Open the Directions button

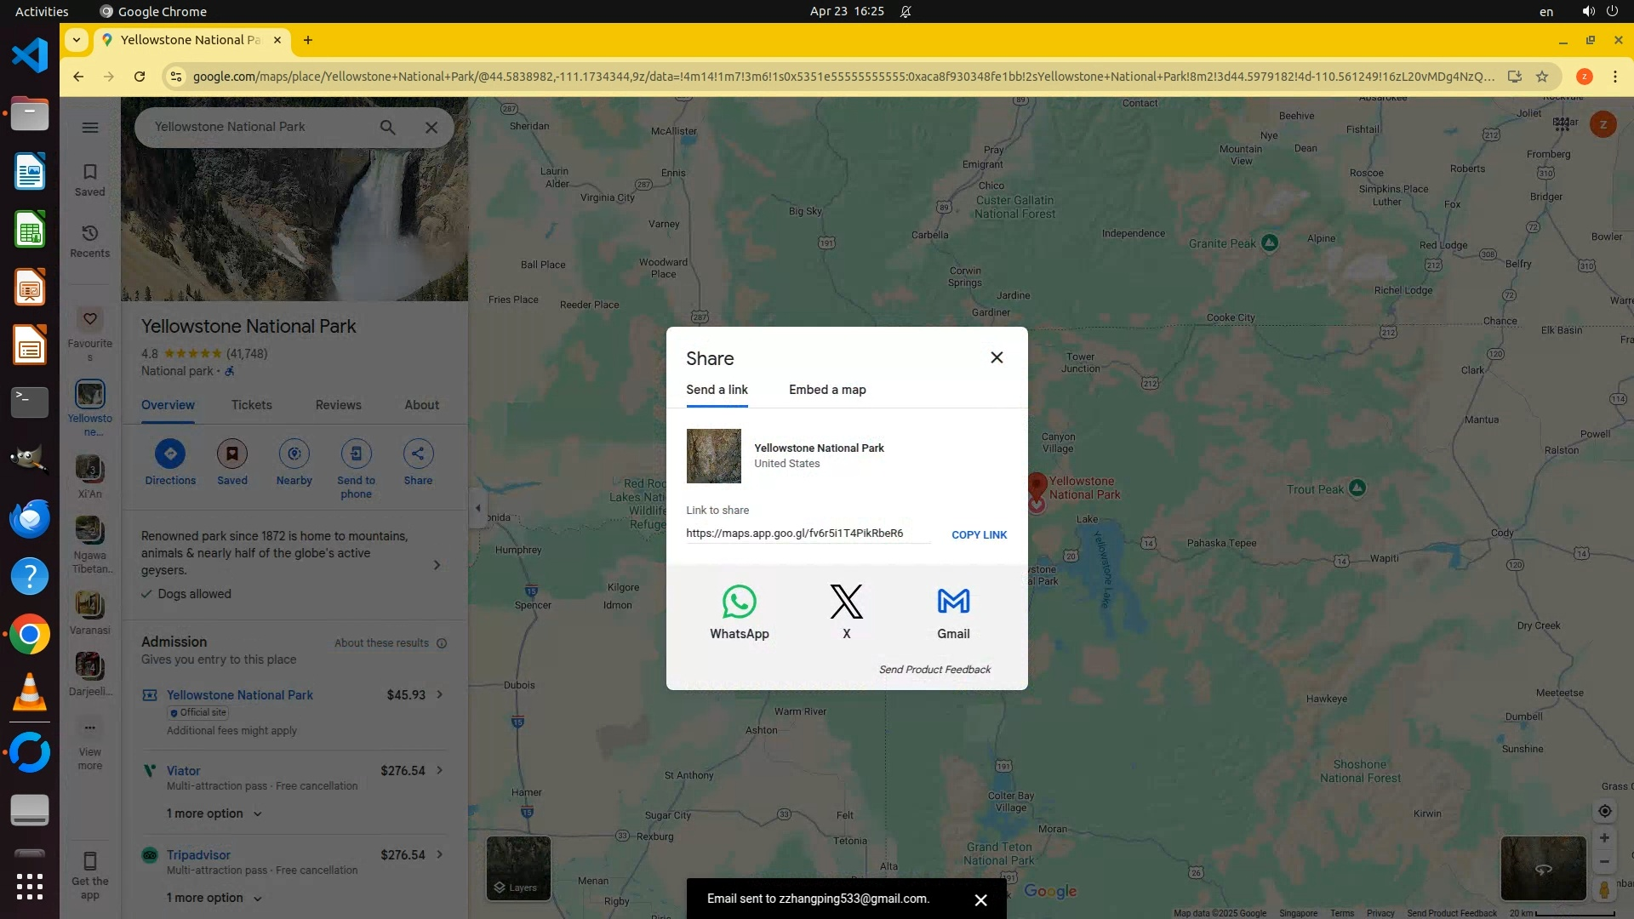[x=170, y=454]
